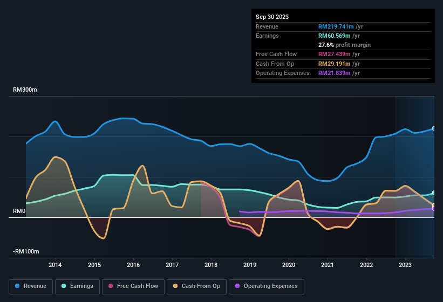Jump to the 2022 axis label
Image resolution: width=443 pixels, height=302 pixels.
coord(366,265)
